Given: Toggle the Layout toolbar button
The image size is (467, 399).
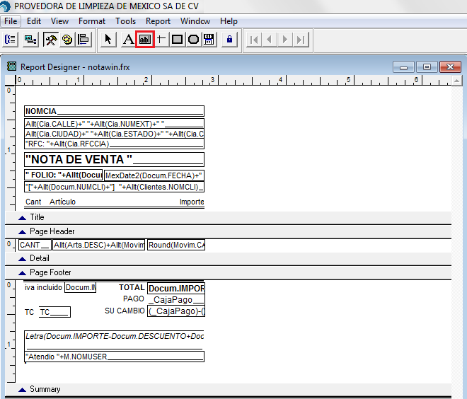Looking at the screenshot, I should (83, 40).
